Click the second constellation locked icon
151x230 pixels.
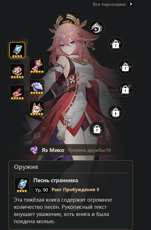pos(116,44)
